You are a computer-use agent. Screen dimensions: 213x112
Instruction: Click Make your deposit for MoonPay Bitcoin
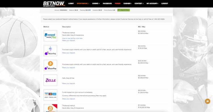[x=69, y=68]
